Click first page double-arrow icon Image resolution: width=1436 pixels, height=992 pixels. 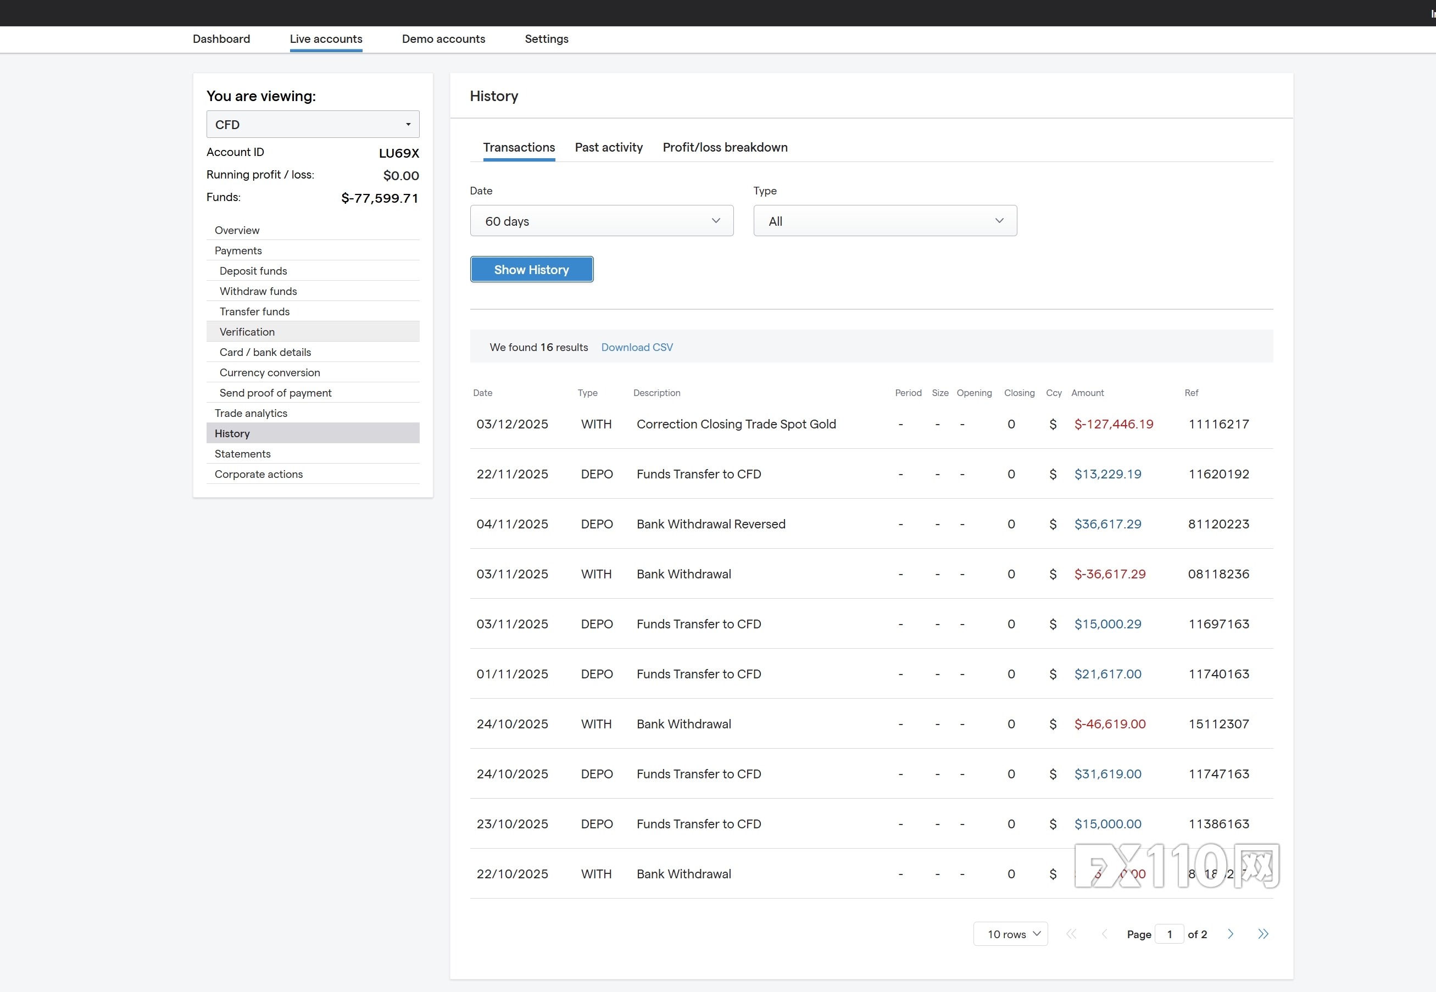tap(1071, 934)
